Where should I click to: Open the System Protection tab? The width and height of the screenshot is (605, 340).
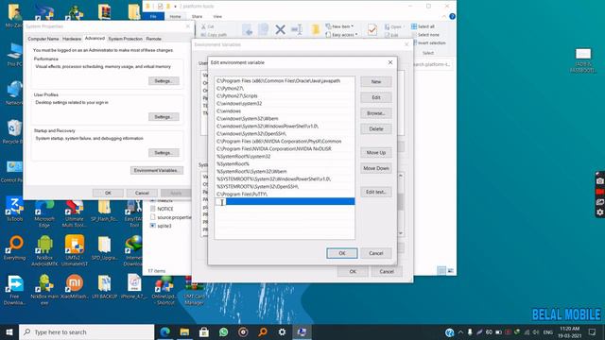126,39
